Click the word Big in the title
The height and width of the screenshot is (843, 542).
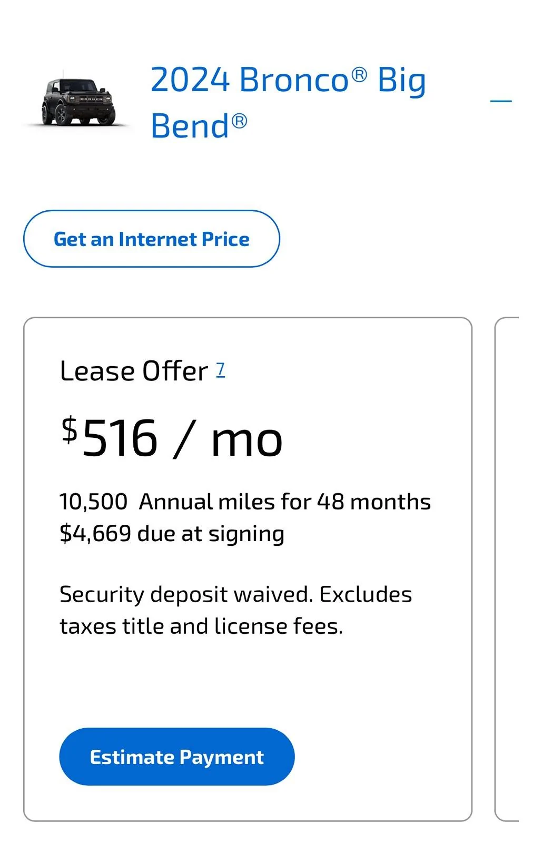tap(401, 82)
